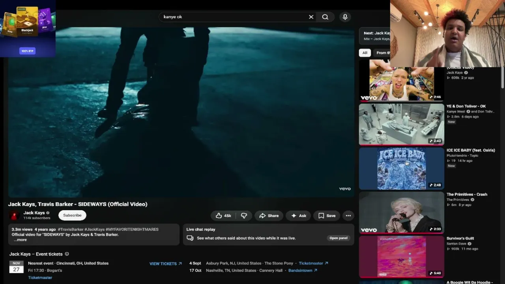Open the YE & Don Toliver OK thumbnail
505x284 pixels.
point(401,124)
